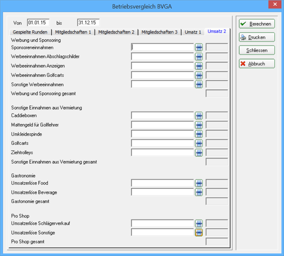This screenshot has width=284, height=256.
Task: Click selector icon for Umsatzerlöse Schlägerverkauf
Action: coord(199,223)
